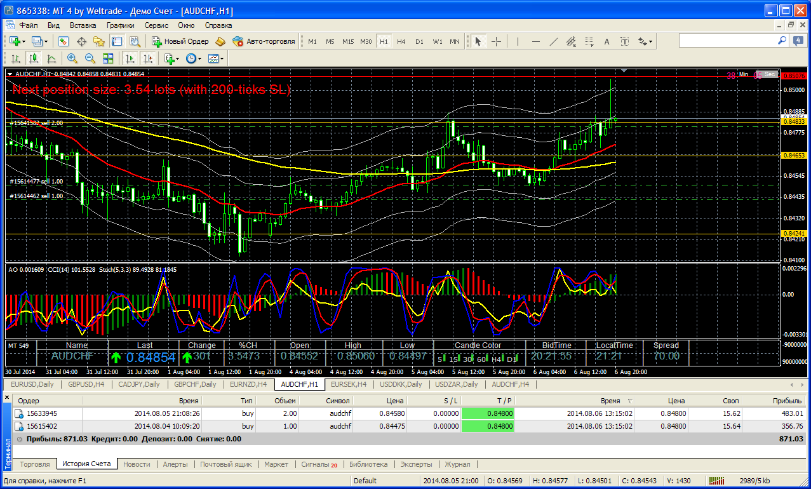Click the green T/P cell of order 15633945
Image resolution: width=811 pixels, height=489 pixels.
click(487, 413)
